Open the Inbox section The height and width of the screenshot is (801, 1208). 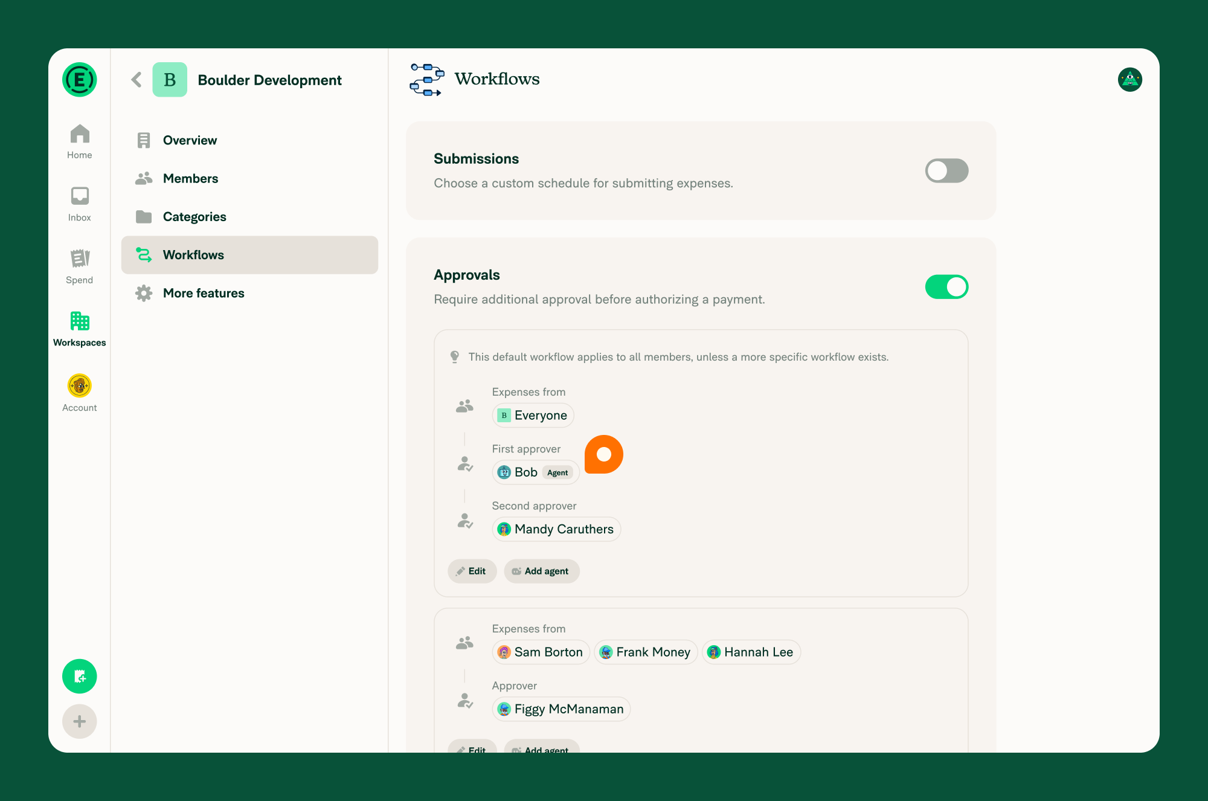pos(79,204)
